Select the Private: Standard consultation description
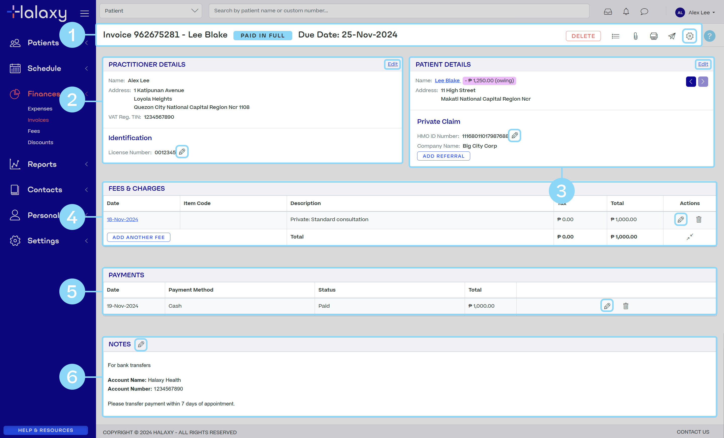Viewport: 724px width, 438px height. click(x=329, y=219)
